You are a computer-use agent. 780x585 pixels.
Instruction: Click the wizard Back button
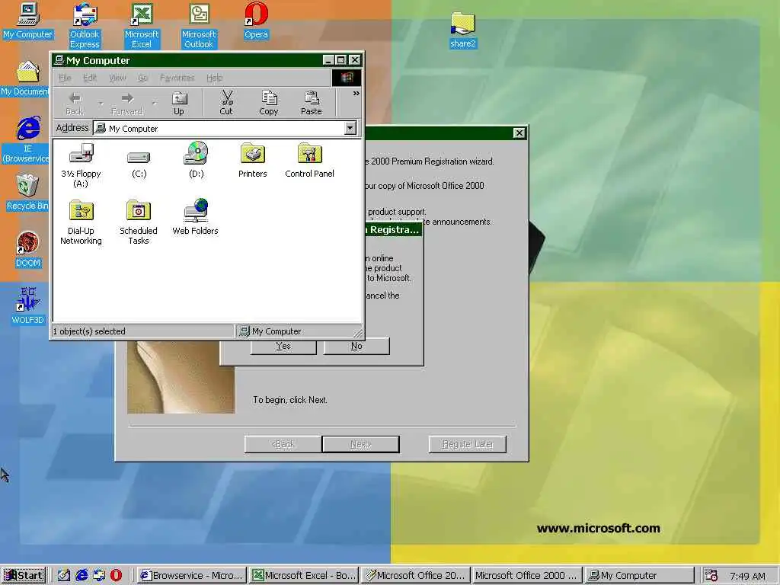click(283, 444)
